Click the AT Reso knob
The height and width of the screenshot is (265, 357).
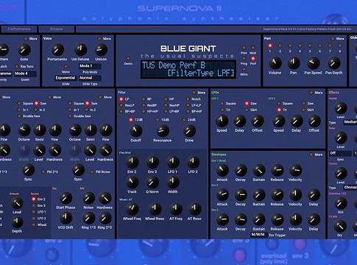[x=194, y=209]
